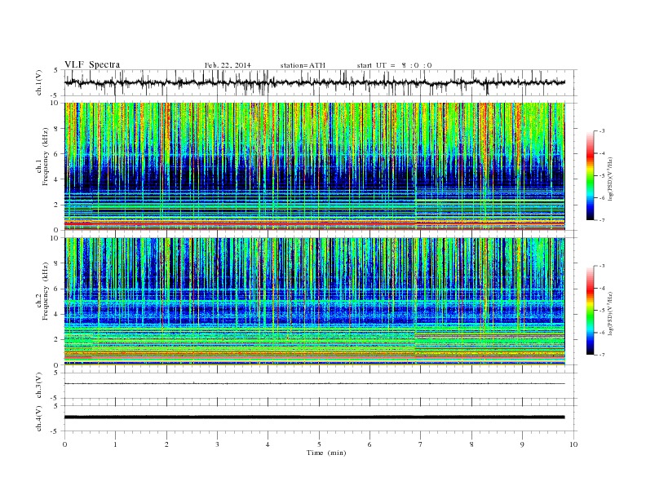Click the 'start UT = 8 :0 :0' label
Screen dimensions: 646x499
click(394, 65)
